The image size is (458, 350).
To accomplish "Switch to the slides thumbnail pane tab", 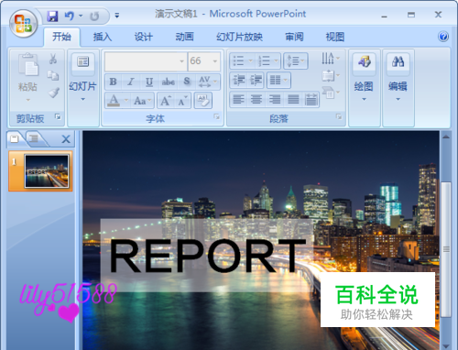I will pos(15,139).
